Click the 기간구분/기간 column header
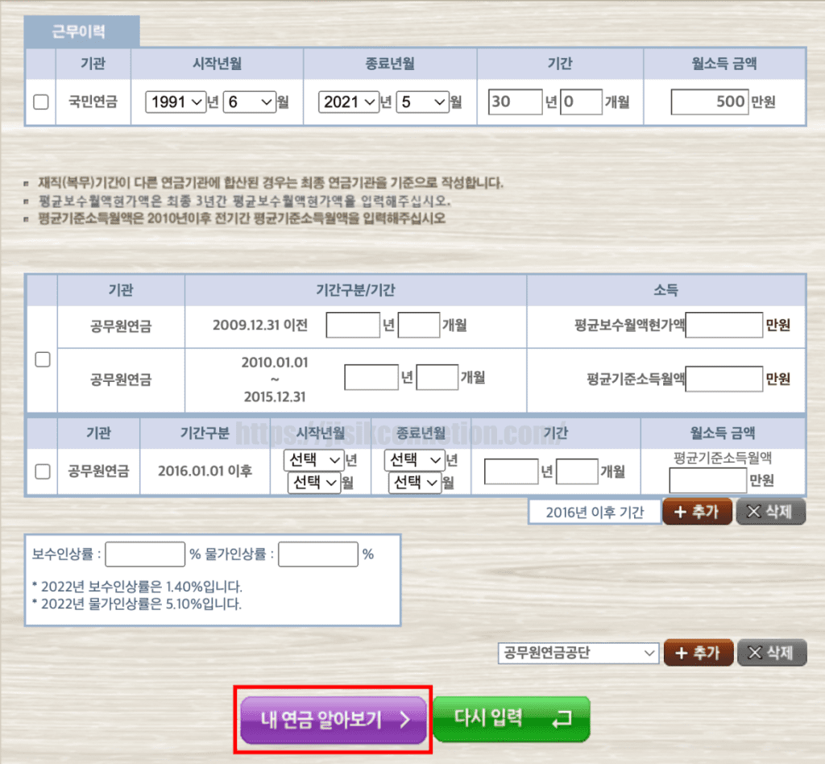 click(355, 290)
